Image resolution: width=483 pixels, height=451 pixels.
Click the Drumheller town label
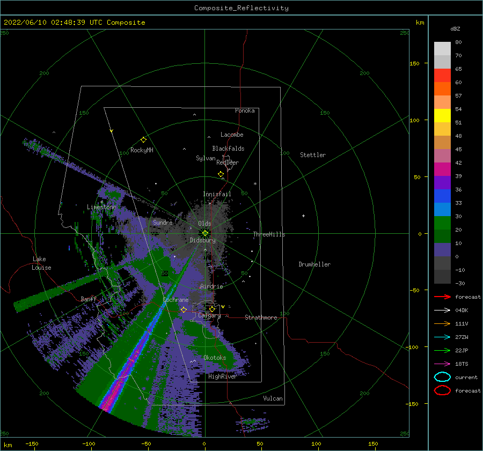tap(314, 264)
